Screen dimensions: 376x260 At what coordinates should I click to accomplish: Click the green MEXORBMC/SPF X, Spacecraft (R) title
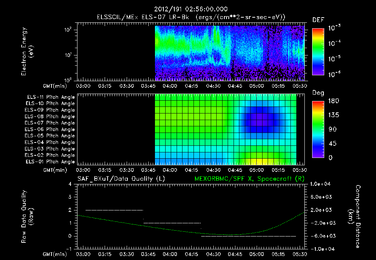click(249, 179)
